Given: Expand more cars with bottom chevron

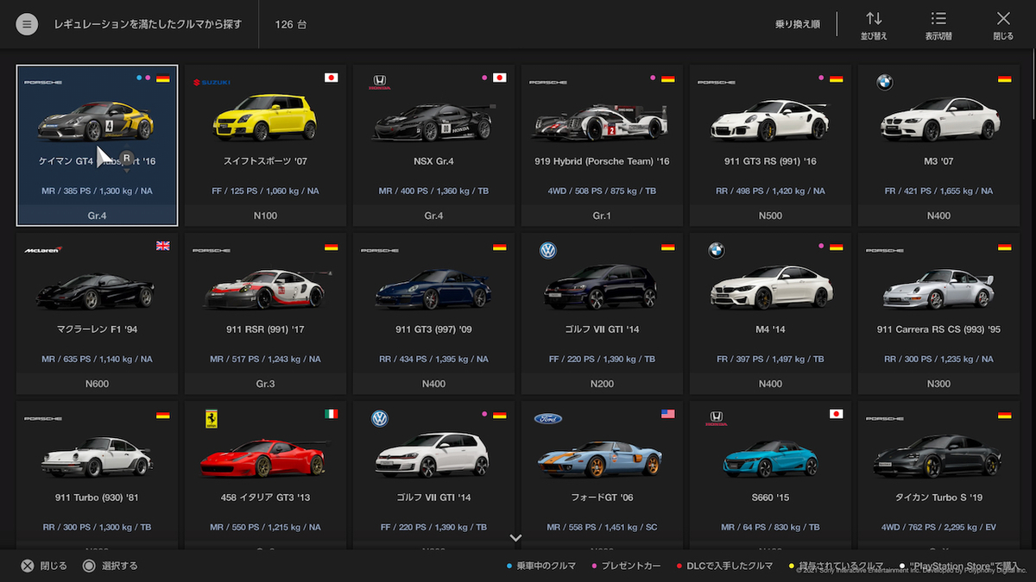Looking at the screenshot, I should pyautogui.click(x=516, y=537).
